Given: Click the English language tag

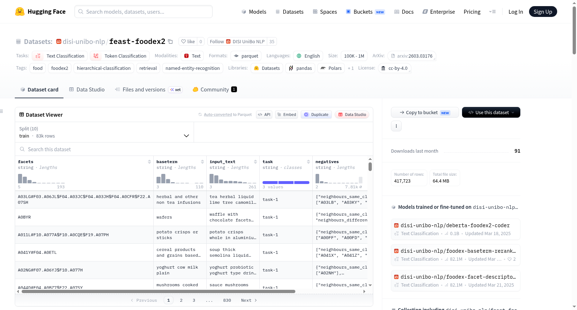Looking at the screenshot, I should point(308,56).
